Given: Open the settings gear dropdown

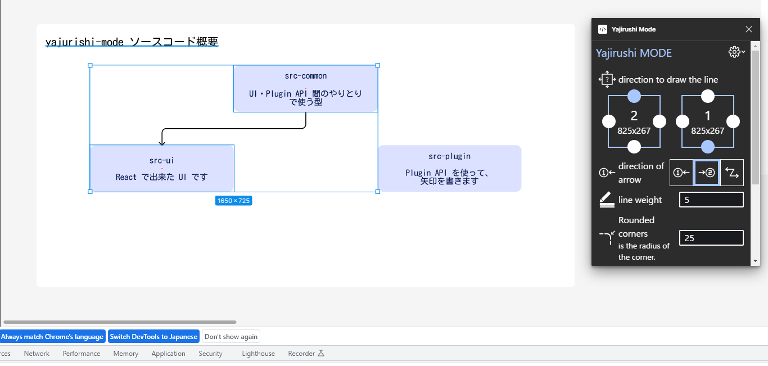Looking at the screenshot, I should point(736,52).
